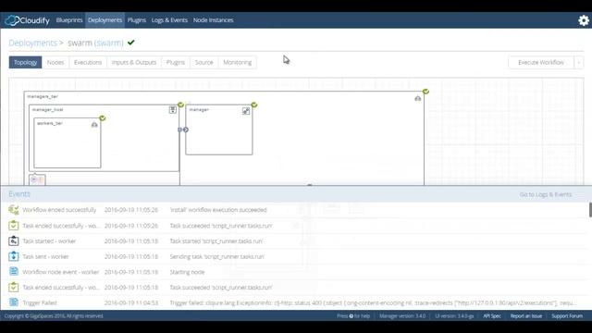
Task: Click the relationship connector between manager_host and manager
Action: pos(183,129)
